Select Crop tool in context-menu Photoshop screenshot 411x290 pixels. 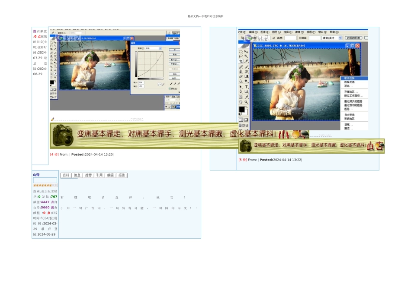click(x=241, y=61)
